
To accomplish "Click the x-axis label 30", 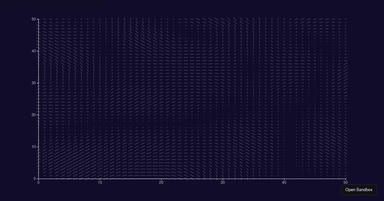I will tap(223, 182).
